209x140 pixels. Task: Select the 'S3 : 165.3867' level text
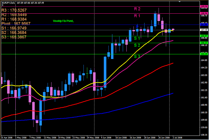[x=14, y=37]
